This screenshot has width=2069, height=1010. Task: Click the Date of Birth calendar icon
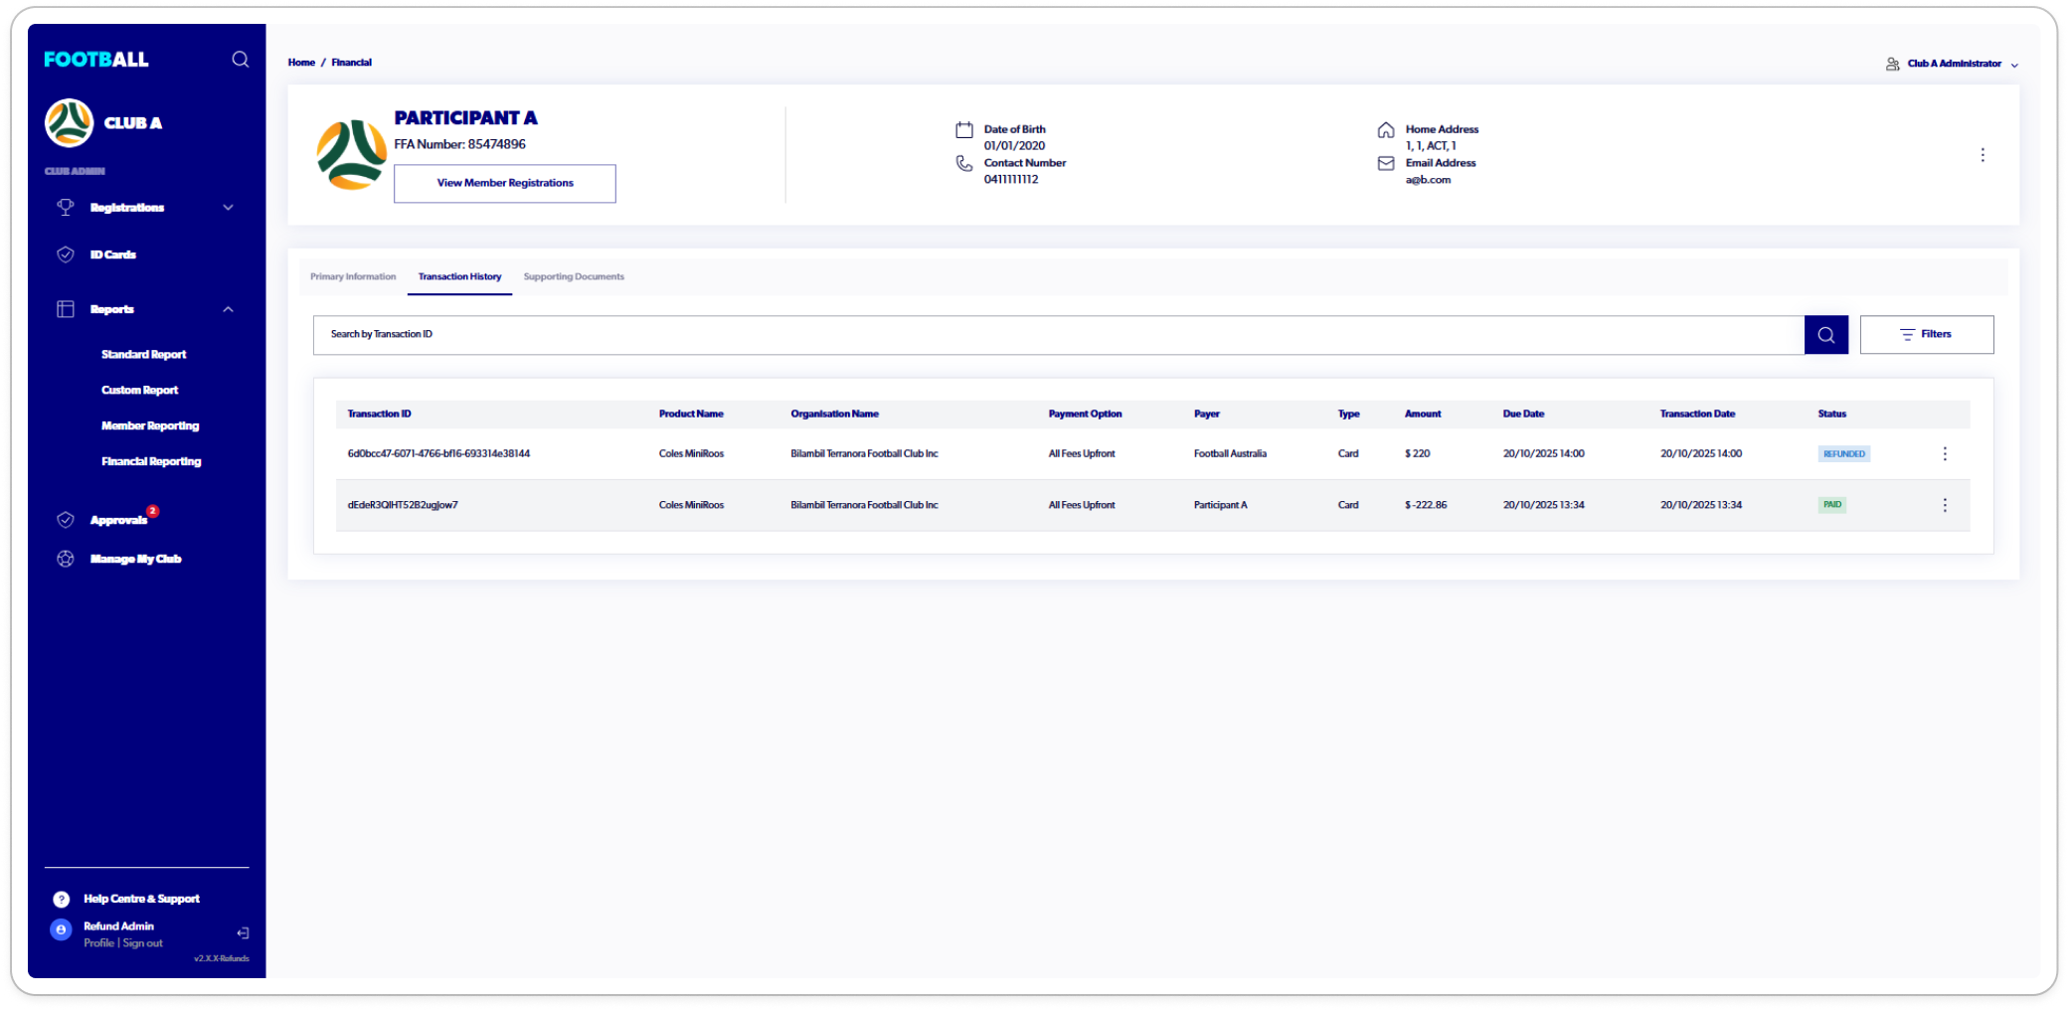pos(963,130)
